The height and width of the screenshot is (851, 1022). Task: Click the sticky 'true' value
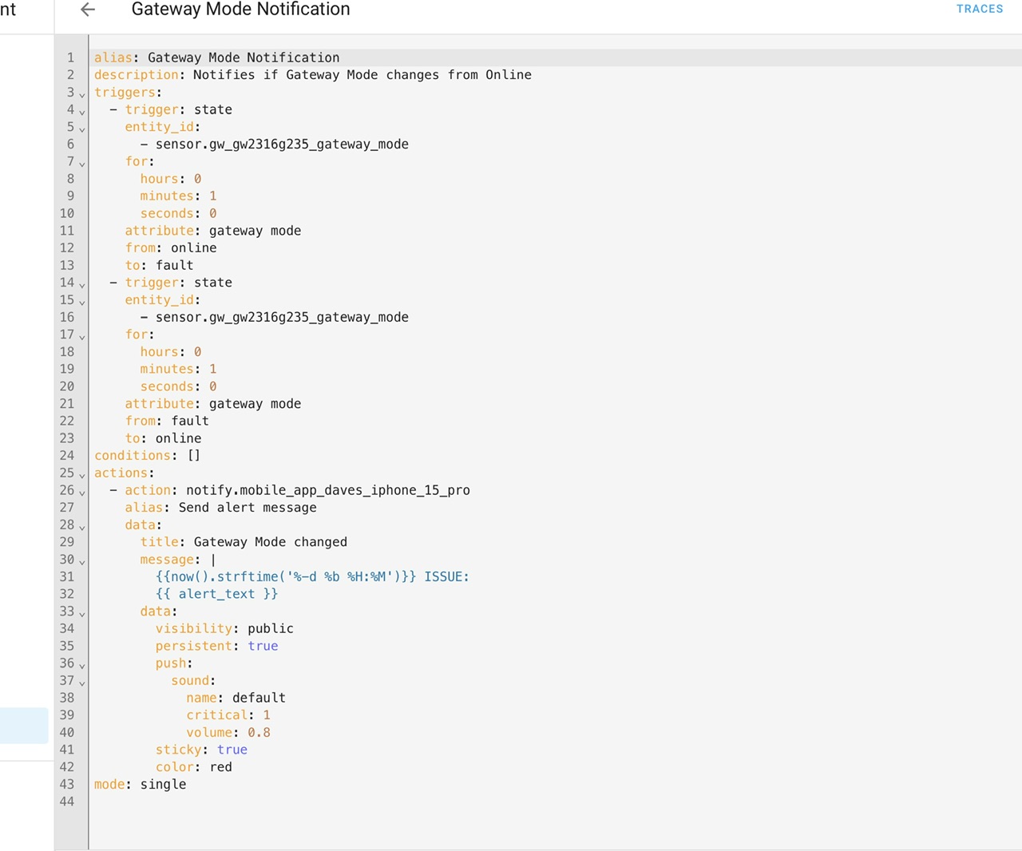(232, 750)
